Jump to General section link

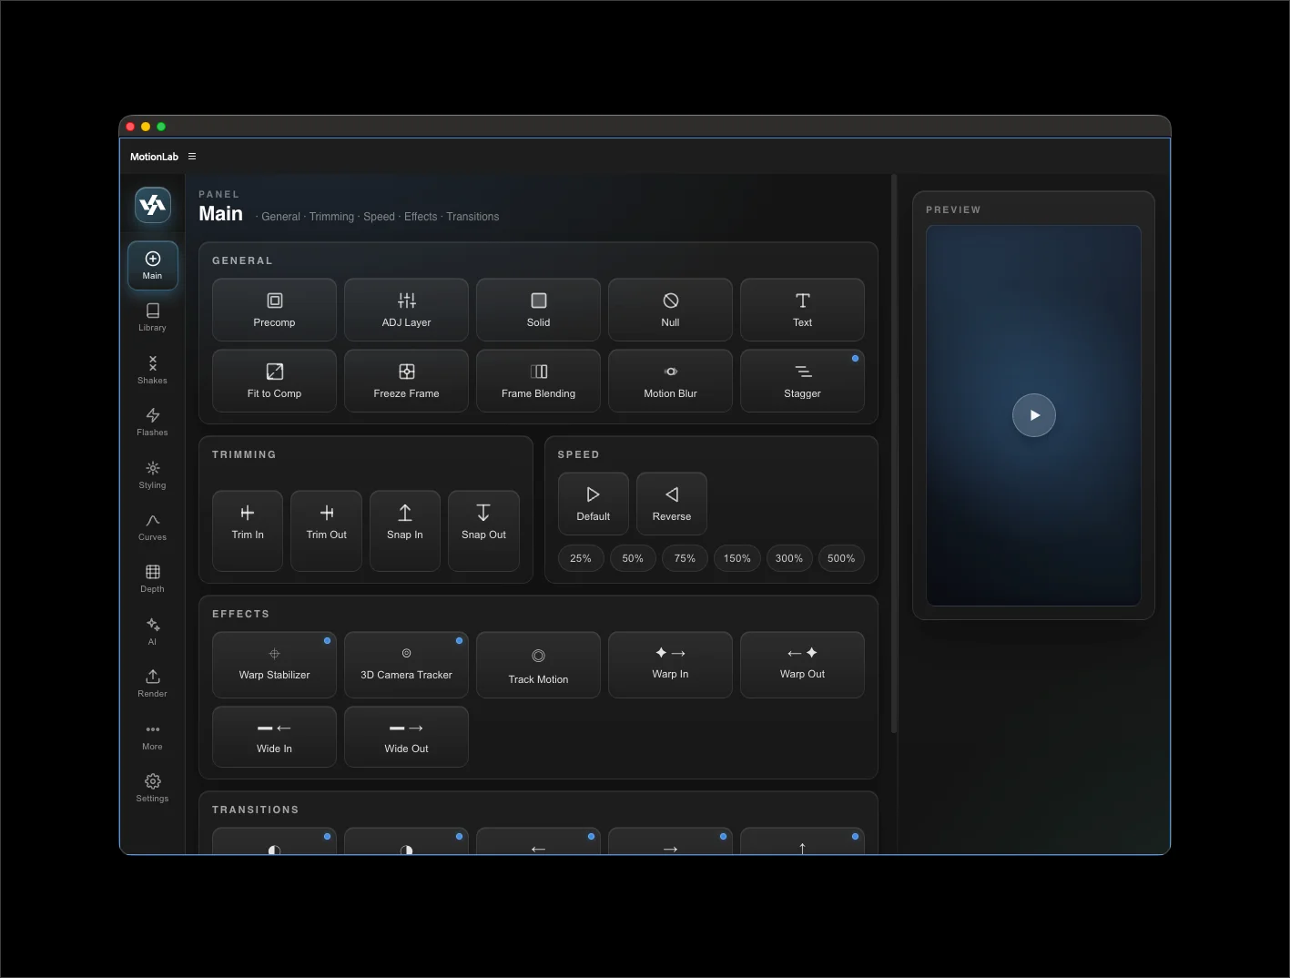tap(280, 217)
